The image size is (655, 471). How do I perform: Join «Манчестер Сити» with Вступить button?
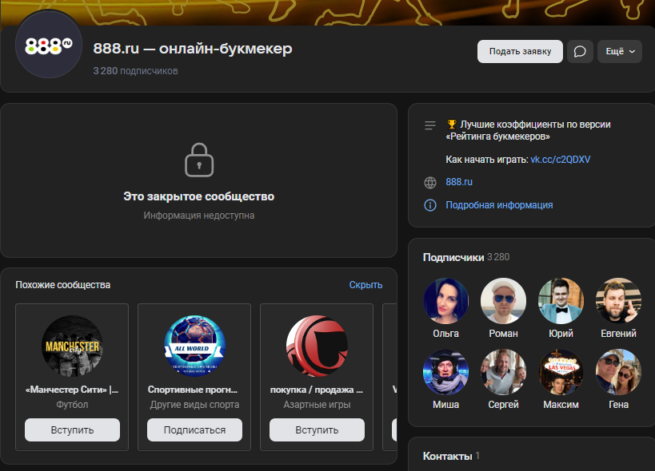coord(72,430)
